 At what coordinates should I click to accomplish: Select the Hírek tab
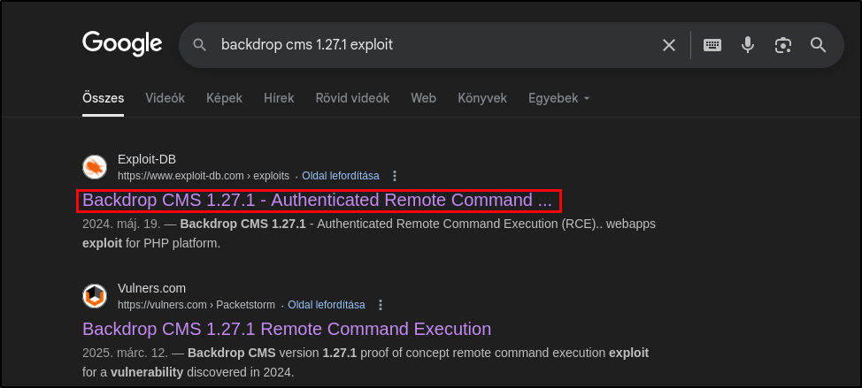tap(279, 98)
